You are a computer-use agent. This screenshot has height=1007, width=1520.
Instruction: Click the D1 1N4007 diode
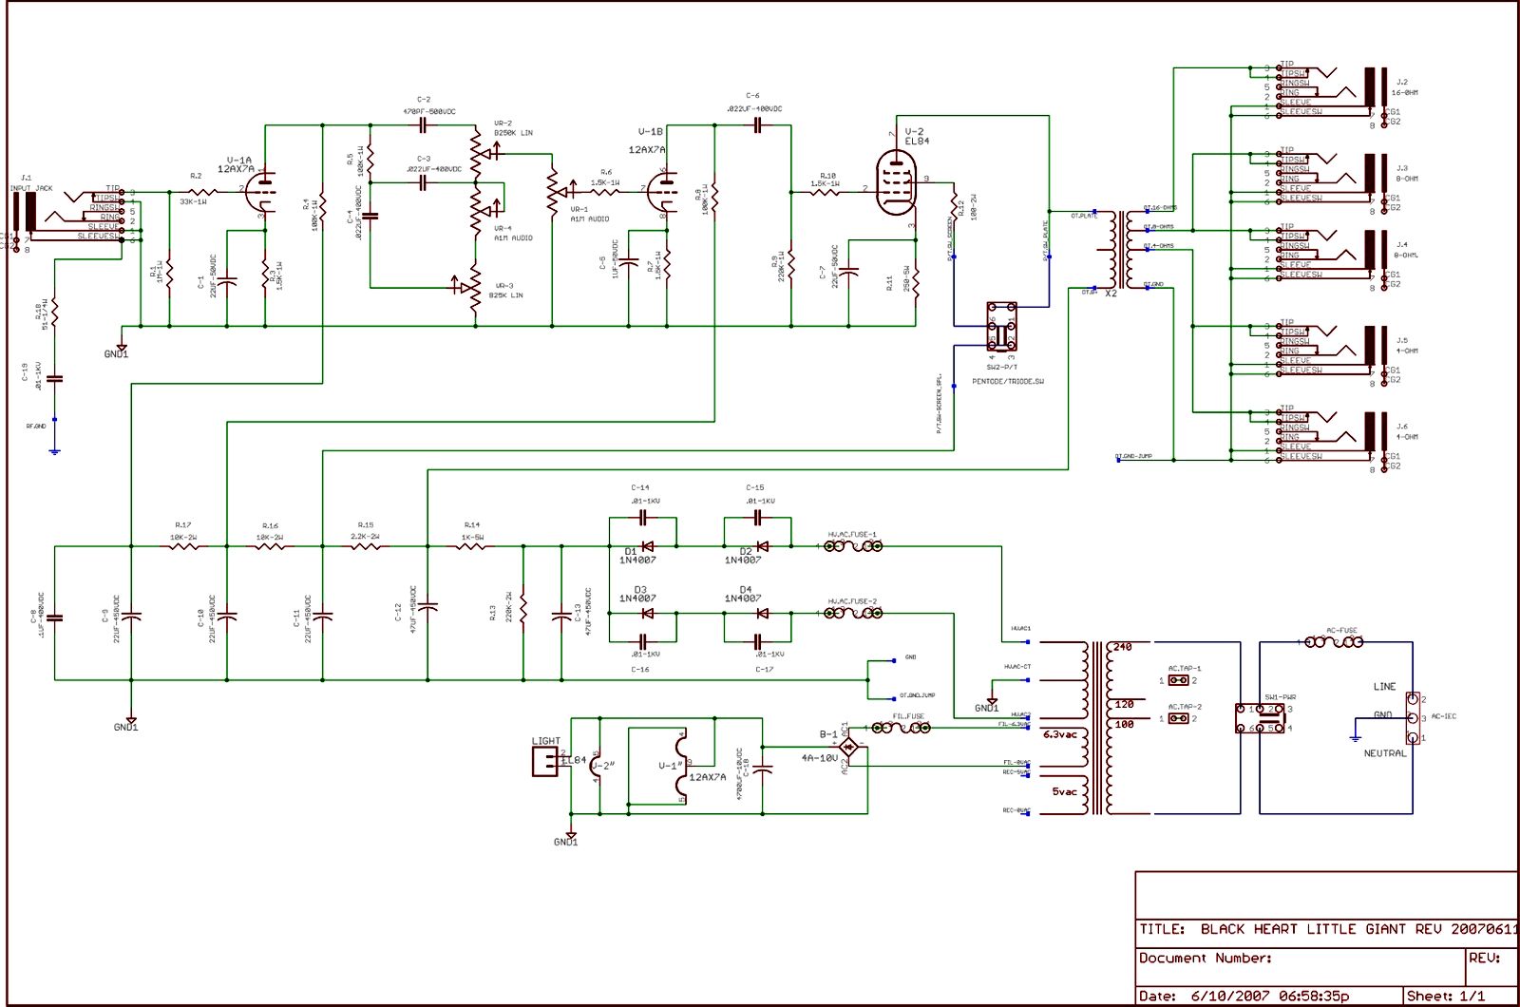click(647, 546)
